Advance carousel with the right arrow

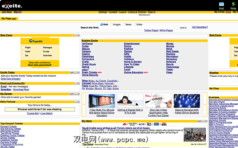[x=205, y=104]
